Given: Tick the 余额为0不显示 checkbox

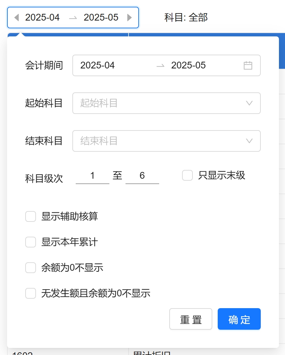Looking at the screenshot, I should coord(31,268).
